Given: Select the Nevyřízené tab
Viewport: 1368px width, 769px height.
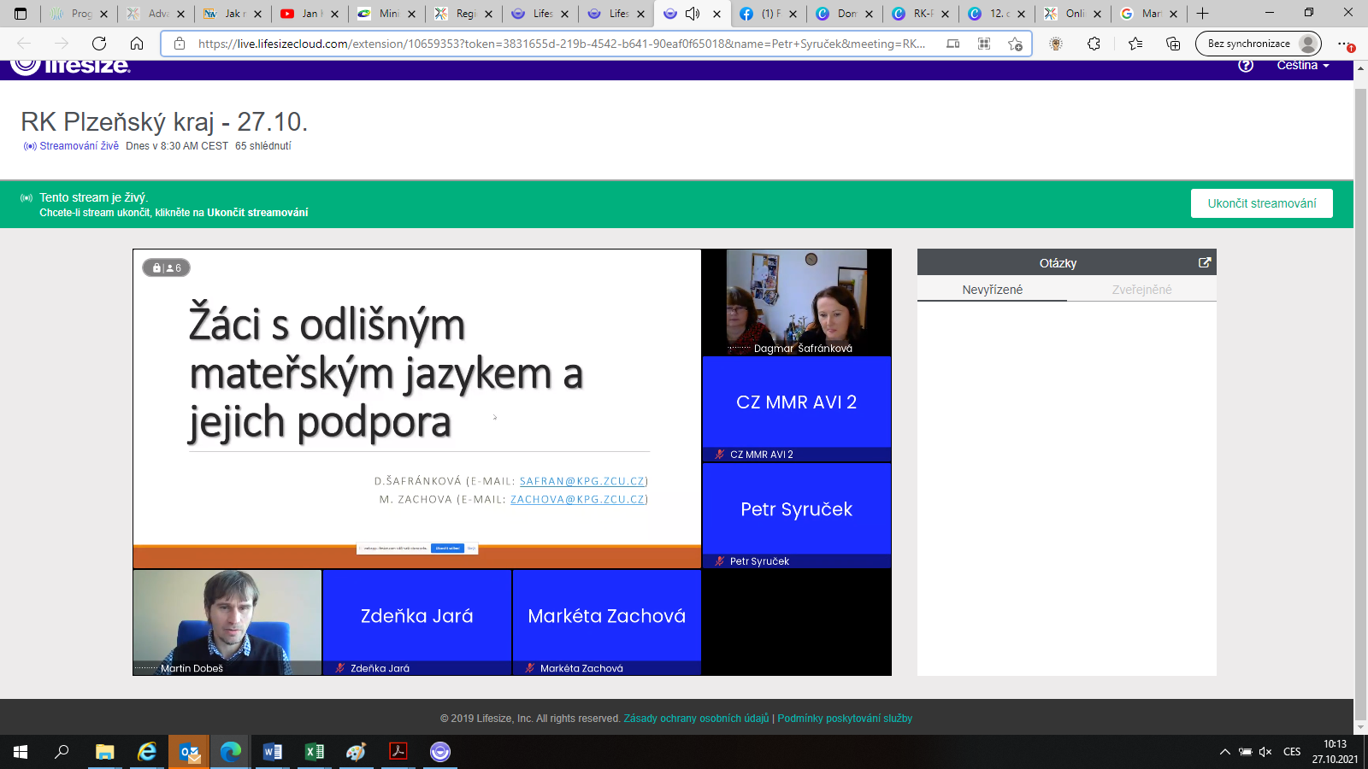Looking at the screenshot, I should click(x=992, y=290).
